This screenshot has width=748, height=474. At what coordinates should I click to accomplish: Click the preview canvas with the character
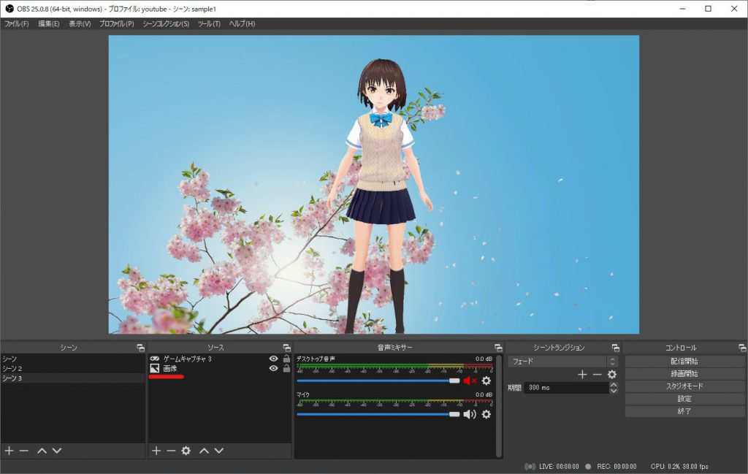coord(374,185)
